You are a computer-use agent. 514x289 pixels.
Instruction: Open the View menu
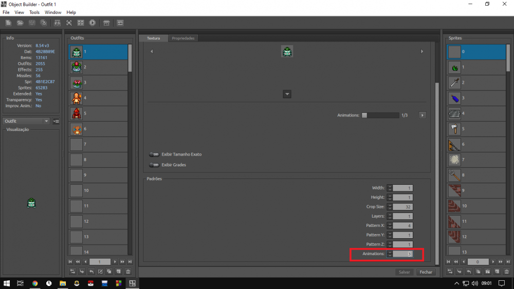[19, 12]
